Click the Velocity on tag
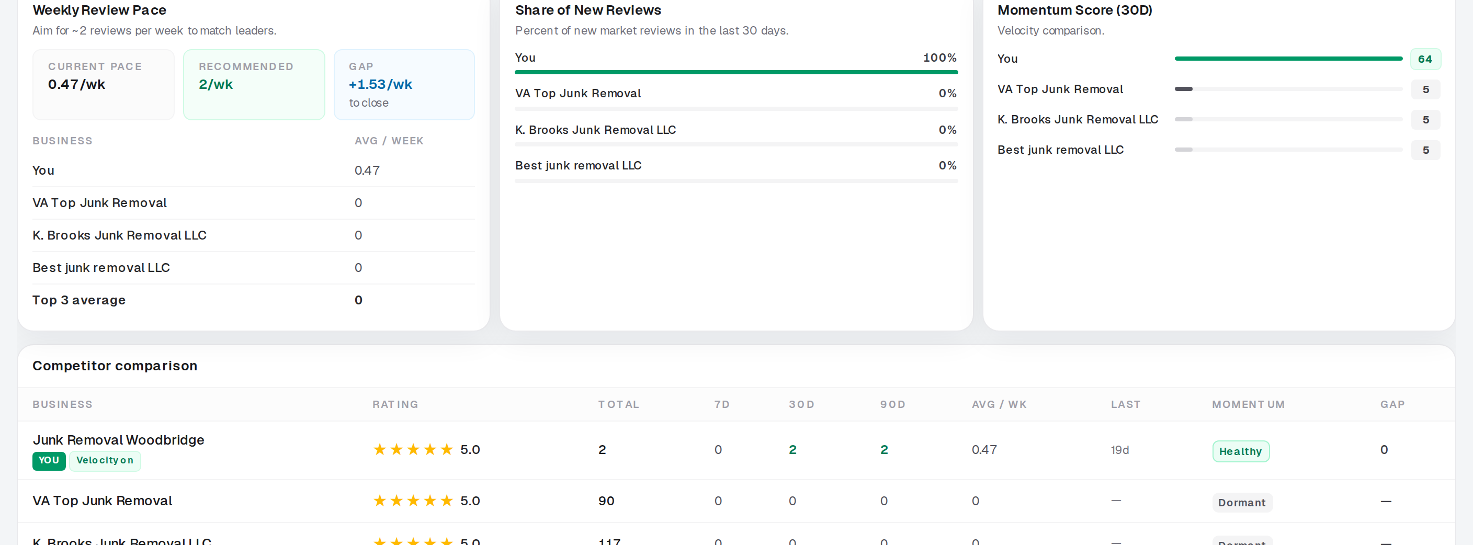This screenshot has height=545, width=1473. 105,460
